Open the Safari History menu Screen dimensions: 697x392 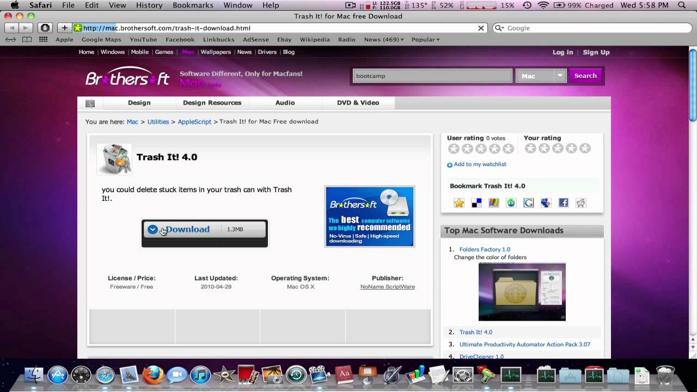coord(149,5)
